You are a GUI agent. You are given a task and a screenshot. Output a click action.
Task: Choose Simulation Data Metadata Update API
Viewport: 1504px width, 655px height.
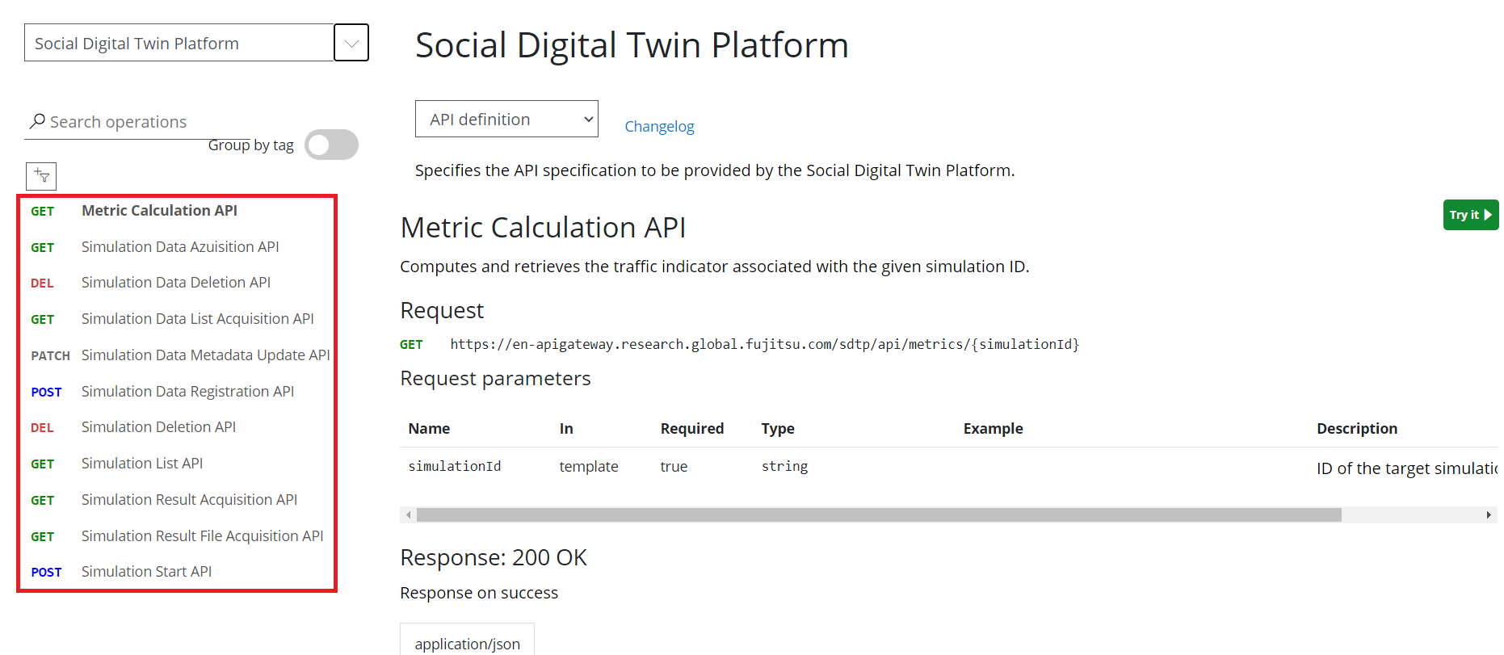pyautogui.click(x=205, y=355)
